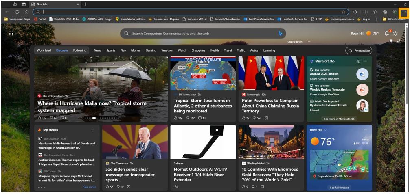Open the Extensions puzzle icon
Image resolution: width=410 pixels, height=194 pixels.
tap(355, 12)
